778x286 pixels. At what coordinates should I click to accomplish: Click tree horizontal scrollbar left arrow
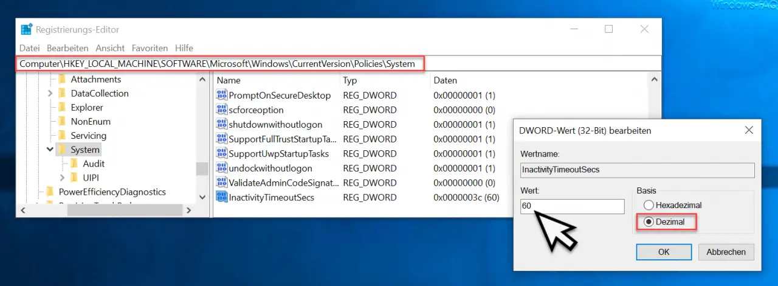tap(23, 210)
